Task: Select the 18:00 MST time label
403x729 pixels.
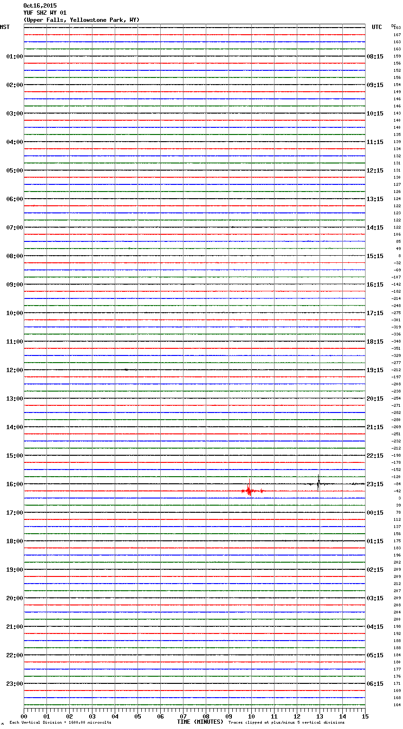Action: click(15, 541)
